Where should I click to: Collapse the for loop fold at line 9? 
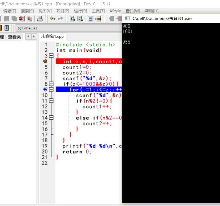click(x=51, y=89)
